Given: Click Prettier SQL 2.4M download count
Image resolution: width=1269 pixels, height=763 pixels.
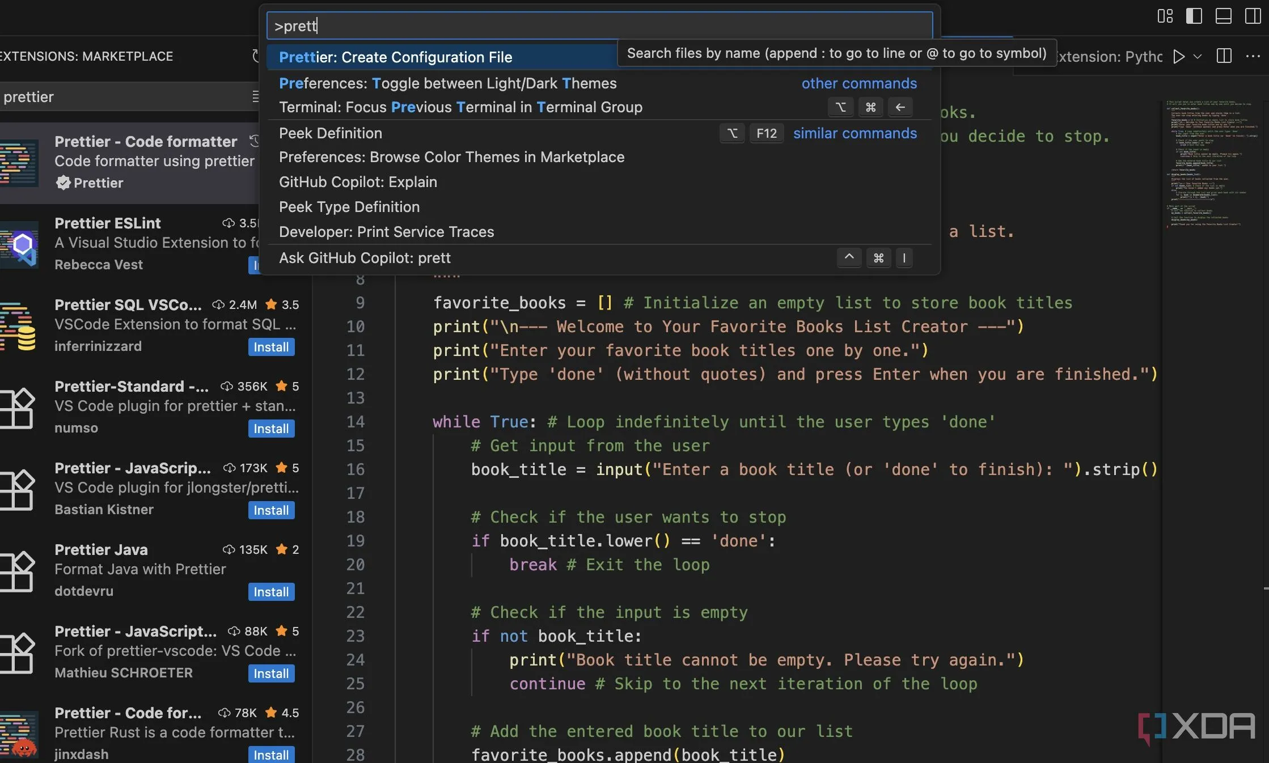Looking at the screenshot, I should [x=235, y=305].
